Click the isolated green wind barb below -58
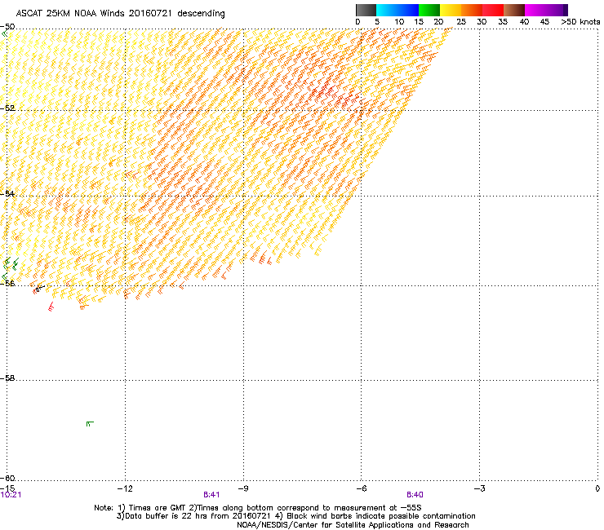Screen dimensions: 604x530 pyautogui.click(x=90, y=424)
